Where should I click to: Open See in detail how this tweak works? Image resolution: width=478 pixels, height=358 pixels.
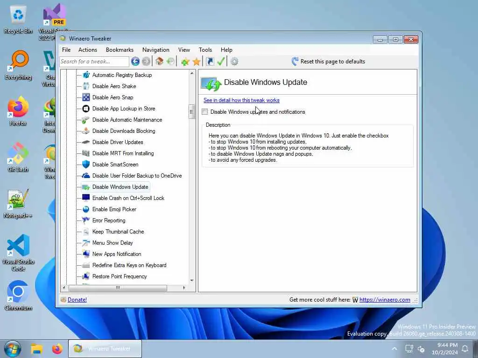pos(241,100)
